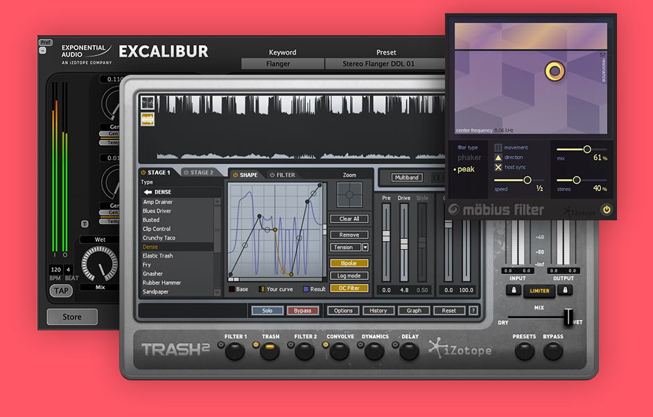653x417 pixels.
Task: Click the Convolve module knob
Action: pyautogui.click(x=340, y=351)
